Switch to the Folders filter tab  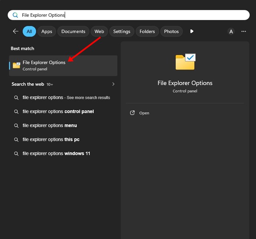pyautogui.click(x=147, y=31)
